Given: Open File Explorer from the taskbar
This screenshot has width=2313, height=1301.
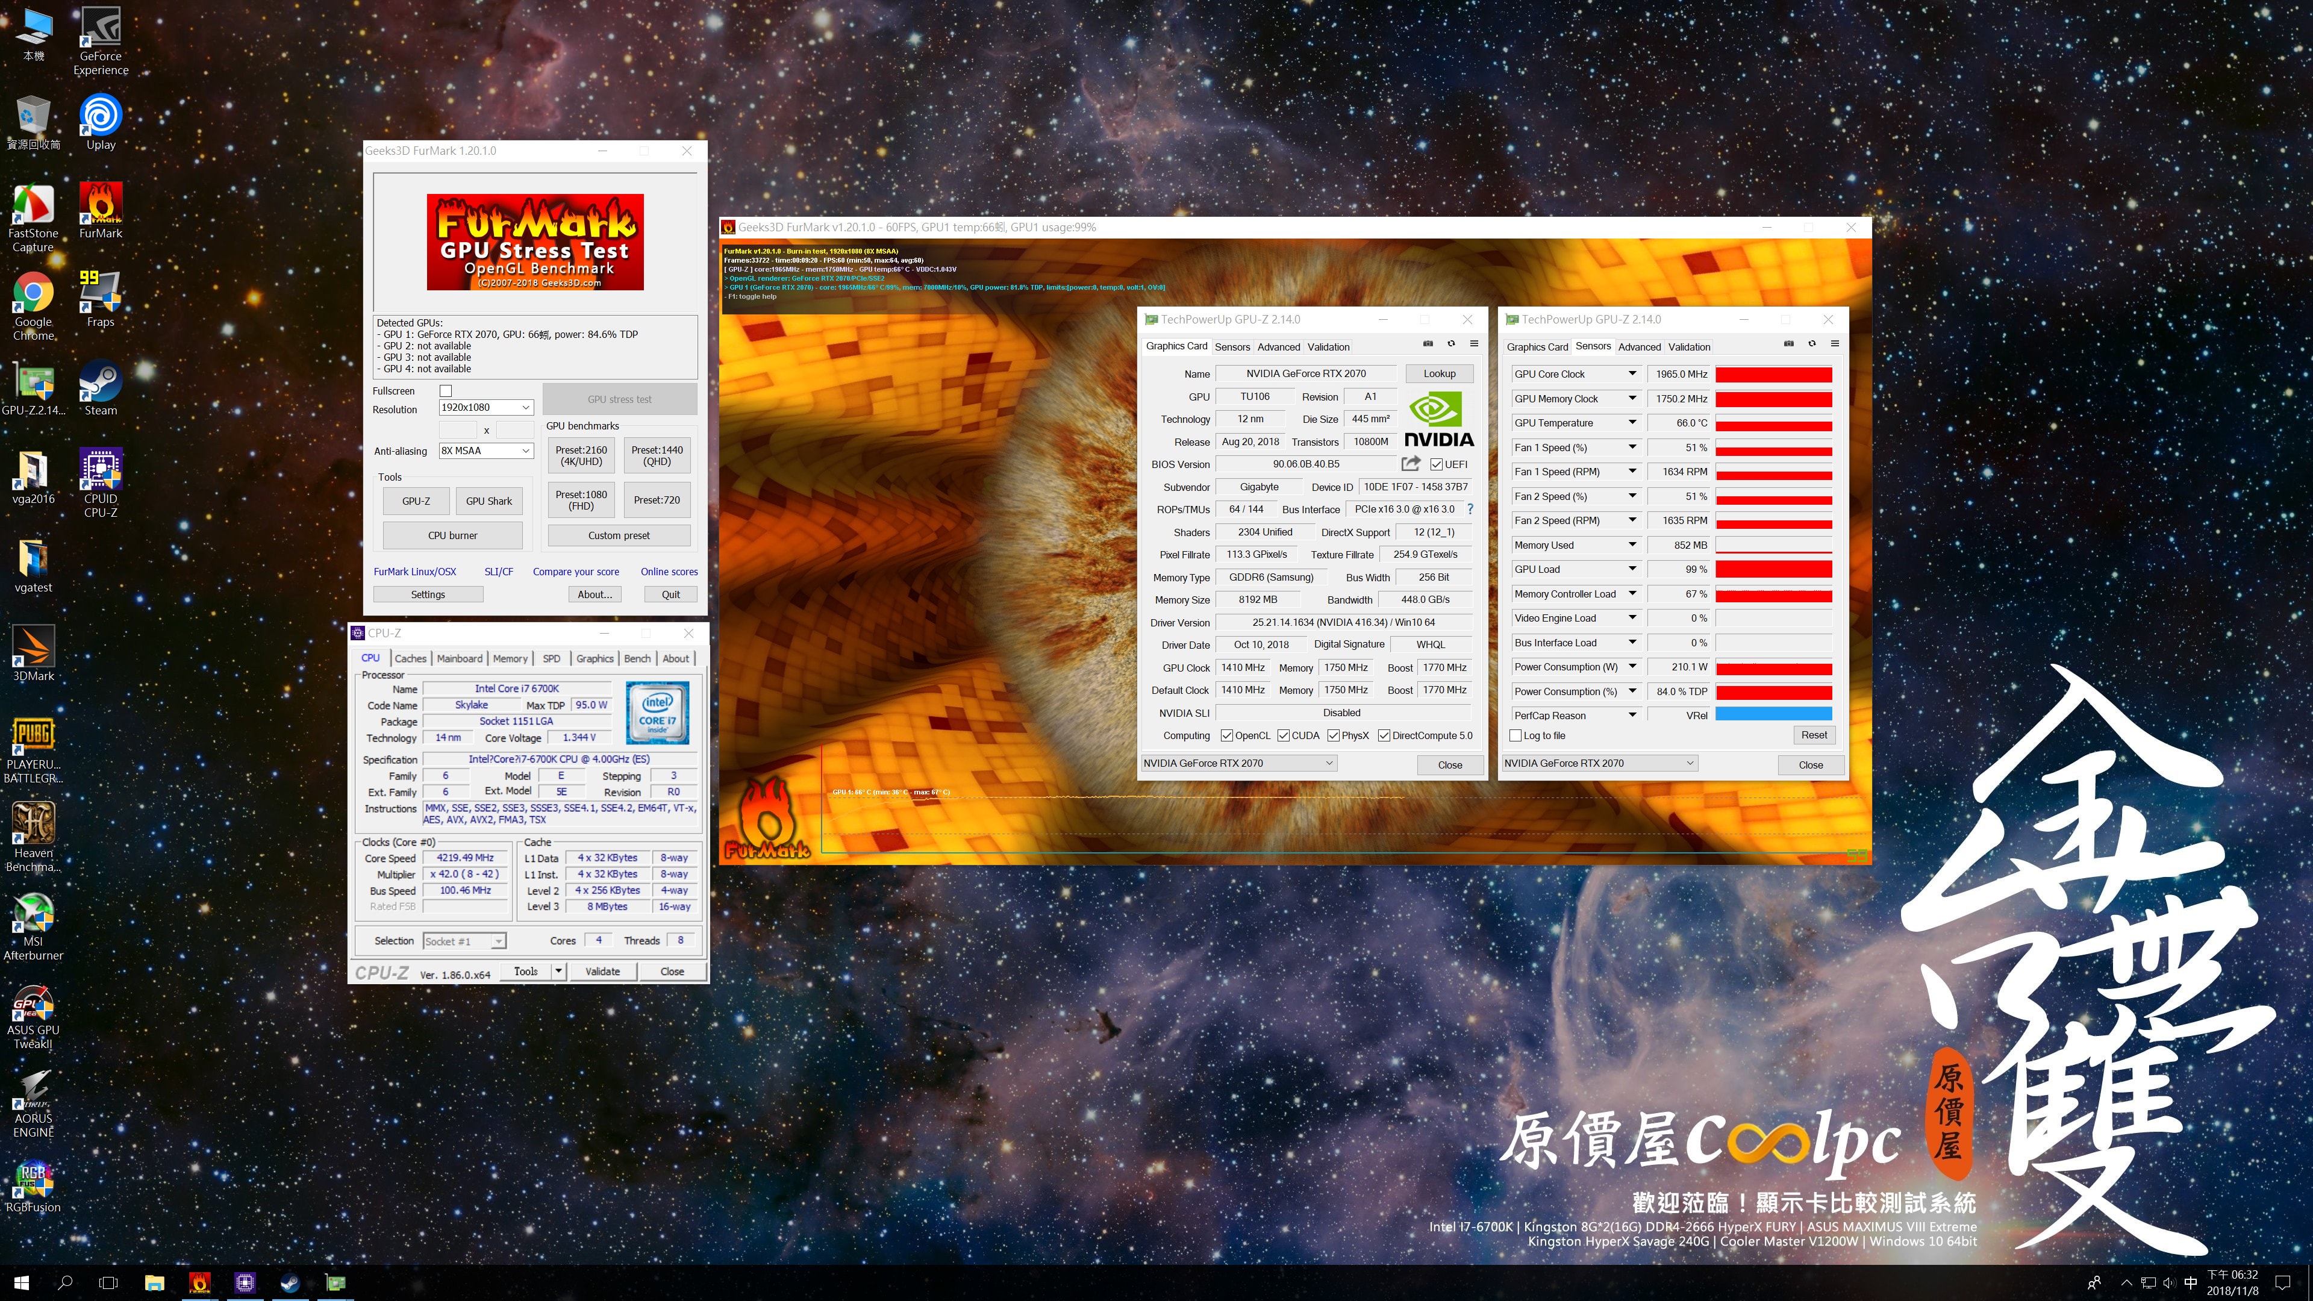Looking at the screenshot, I should (154, 1283).
